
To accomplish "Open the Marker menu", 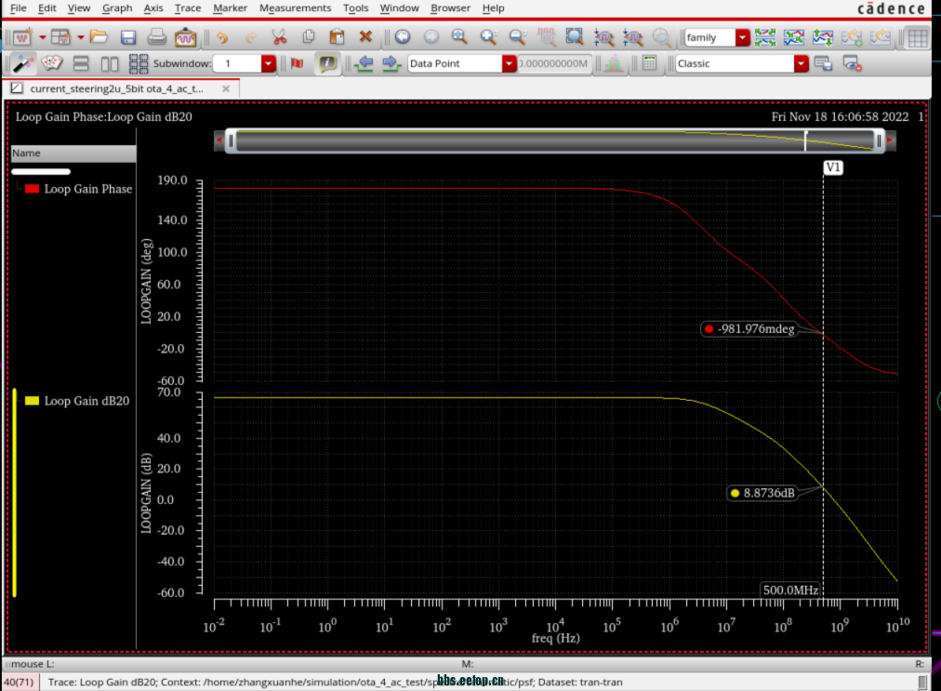I will pyautogui.click(x=230, y=7).
